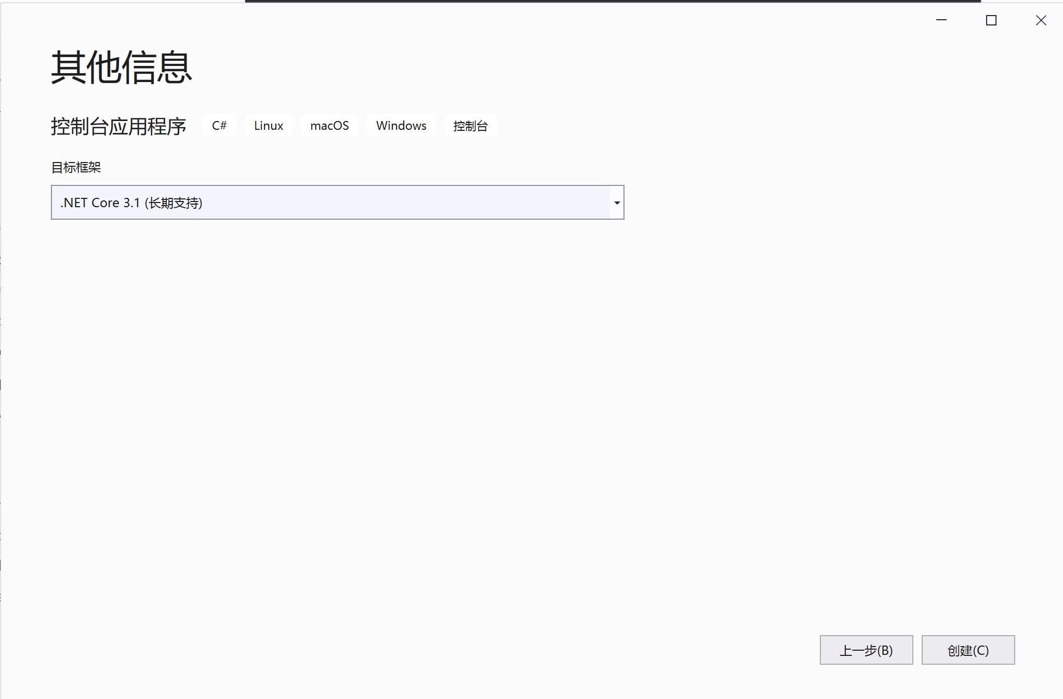
Task: Click the 创建(C) create button
Action: 967,650
